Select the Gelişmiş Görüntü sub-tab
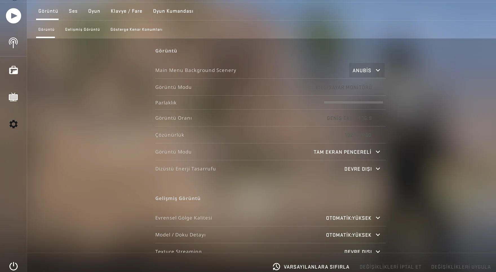 tap(82, 29)
